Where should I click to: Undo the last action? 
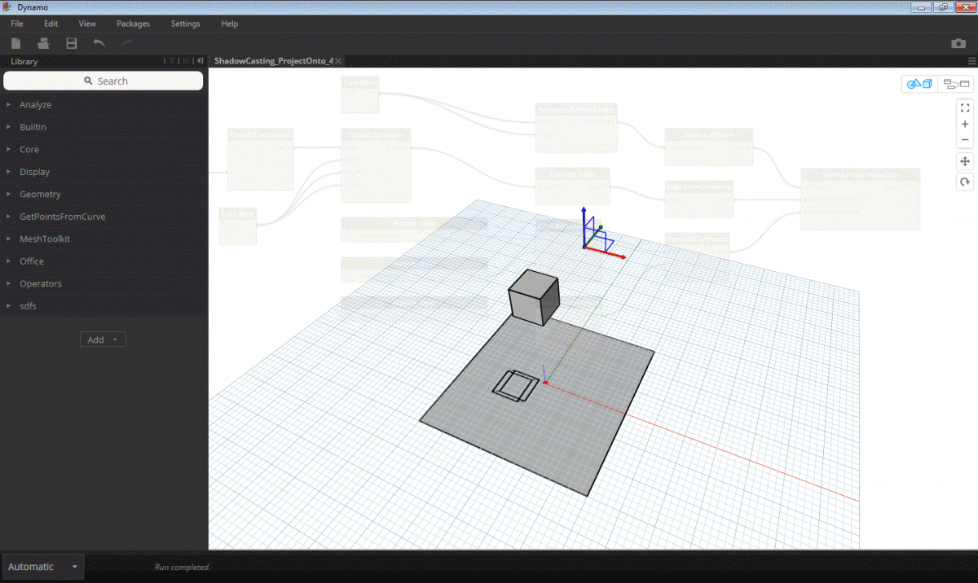(x=99, y=43)
